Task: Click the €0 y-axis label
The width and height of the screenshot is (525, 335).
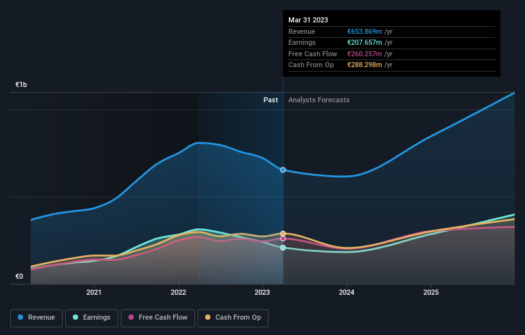Action: [19, 276]
